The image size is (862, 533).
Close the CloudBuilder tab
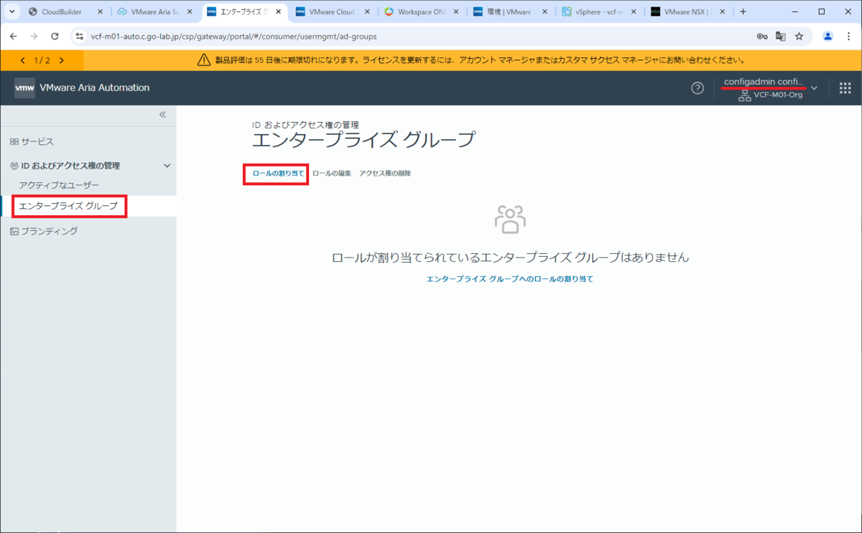(x=101, y=12)
